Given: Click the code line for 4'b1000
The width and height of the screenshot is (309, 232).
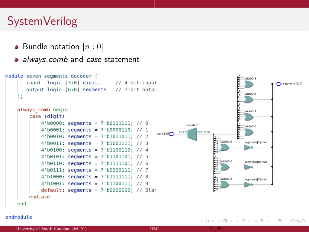Looking at the screenshot, I should (x=95, y=177).
